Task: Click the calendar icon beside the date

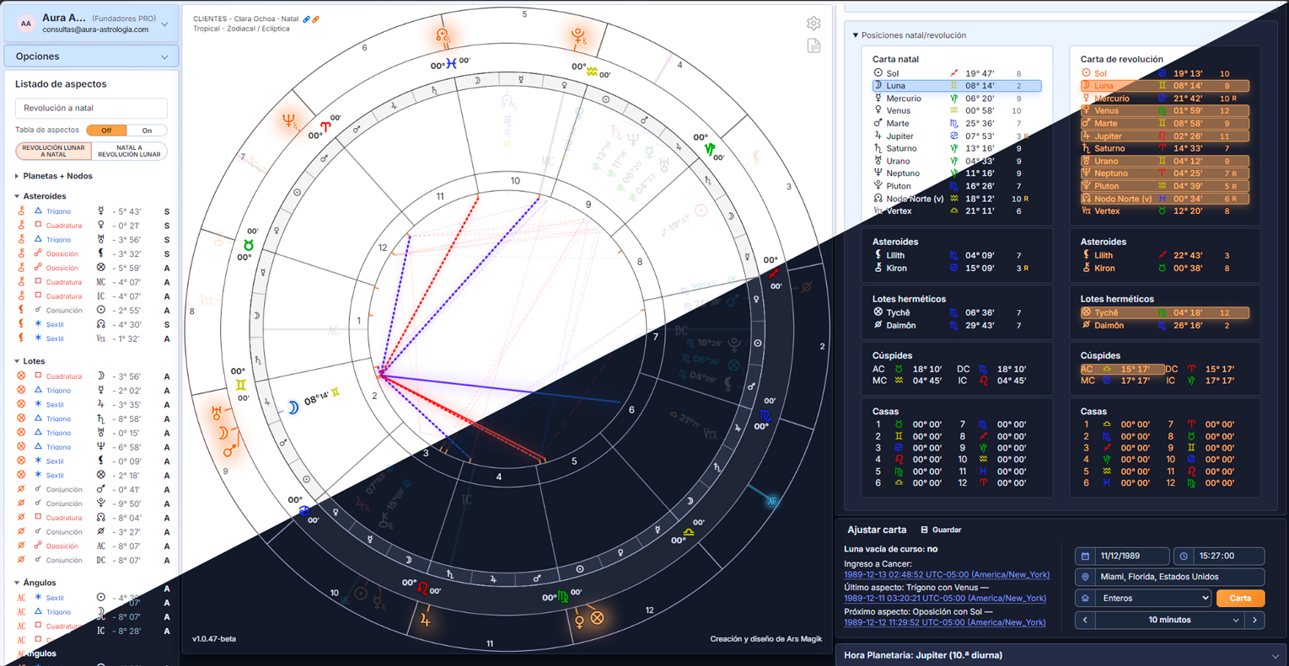Action: click(x=1085, y=556)
